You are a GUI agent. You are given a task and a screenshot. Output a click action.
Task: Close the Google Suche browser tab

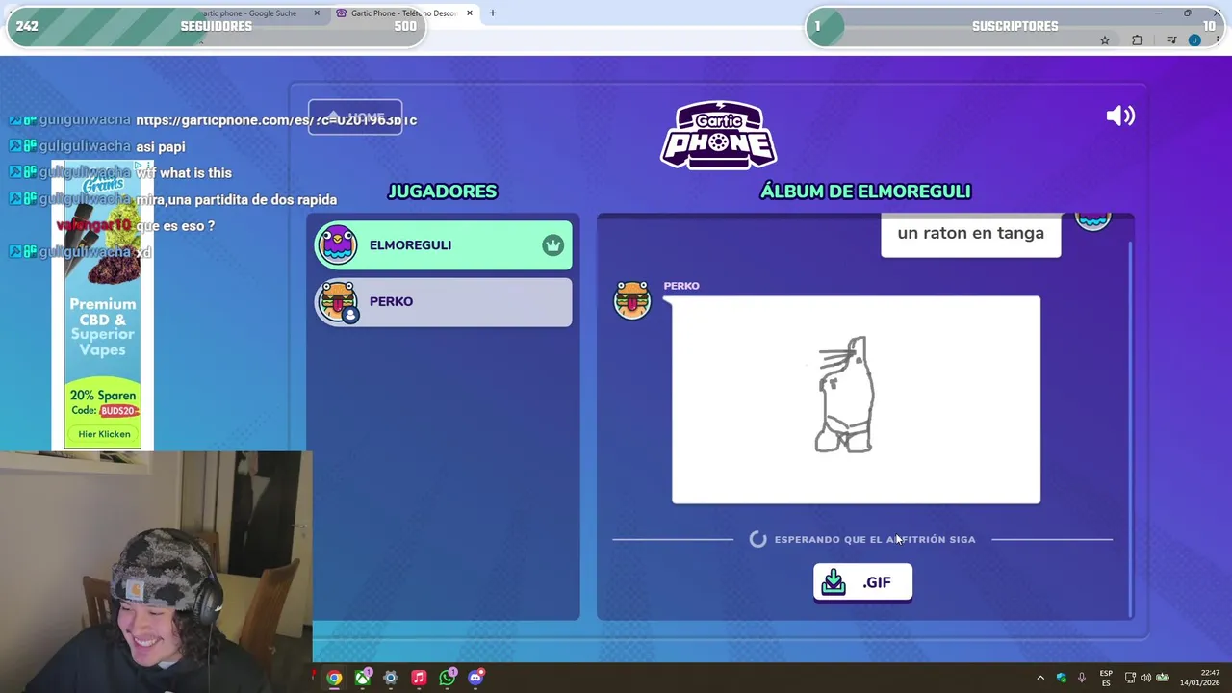[x=317, y=13]
